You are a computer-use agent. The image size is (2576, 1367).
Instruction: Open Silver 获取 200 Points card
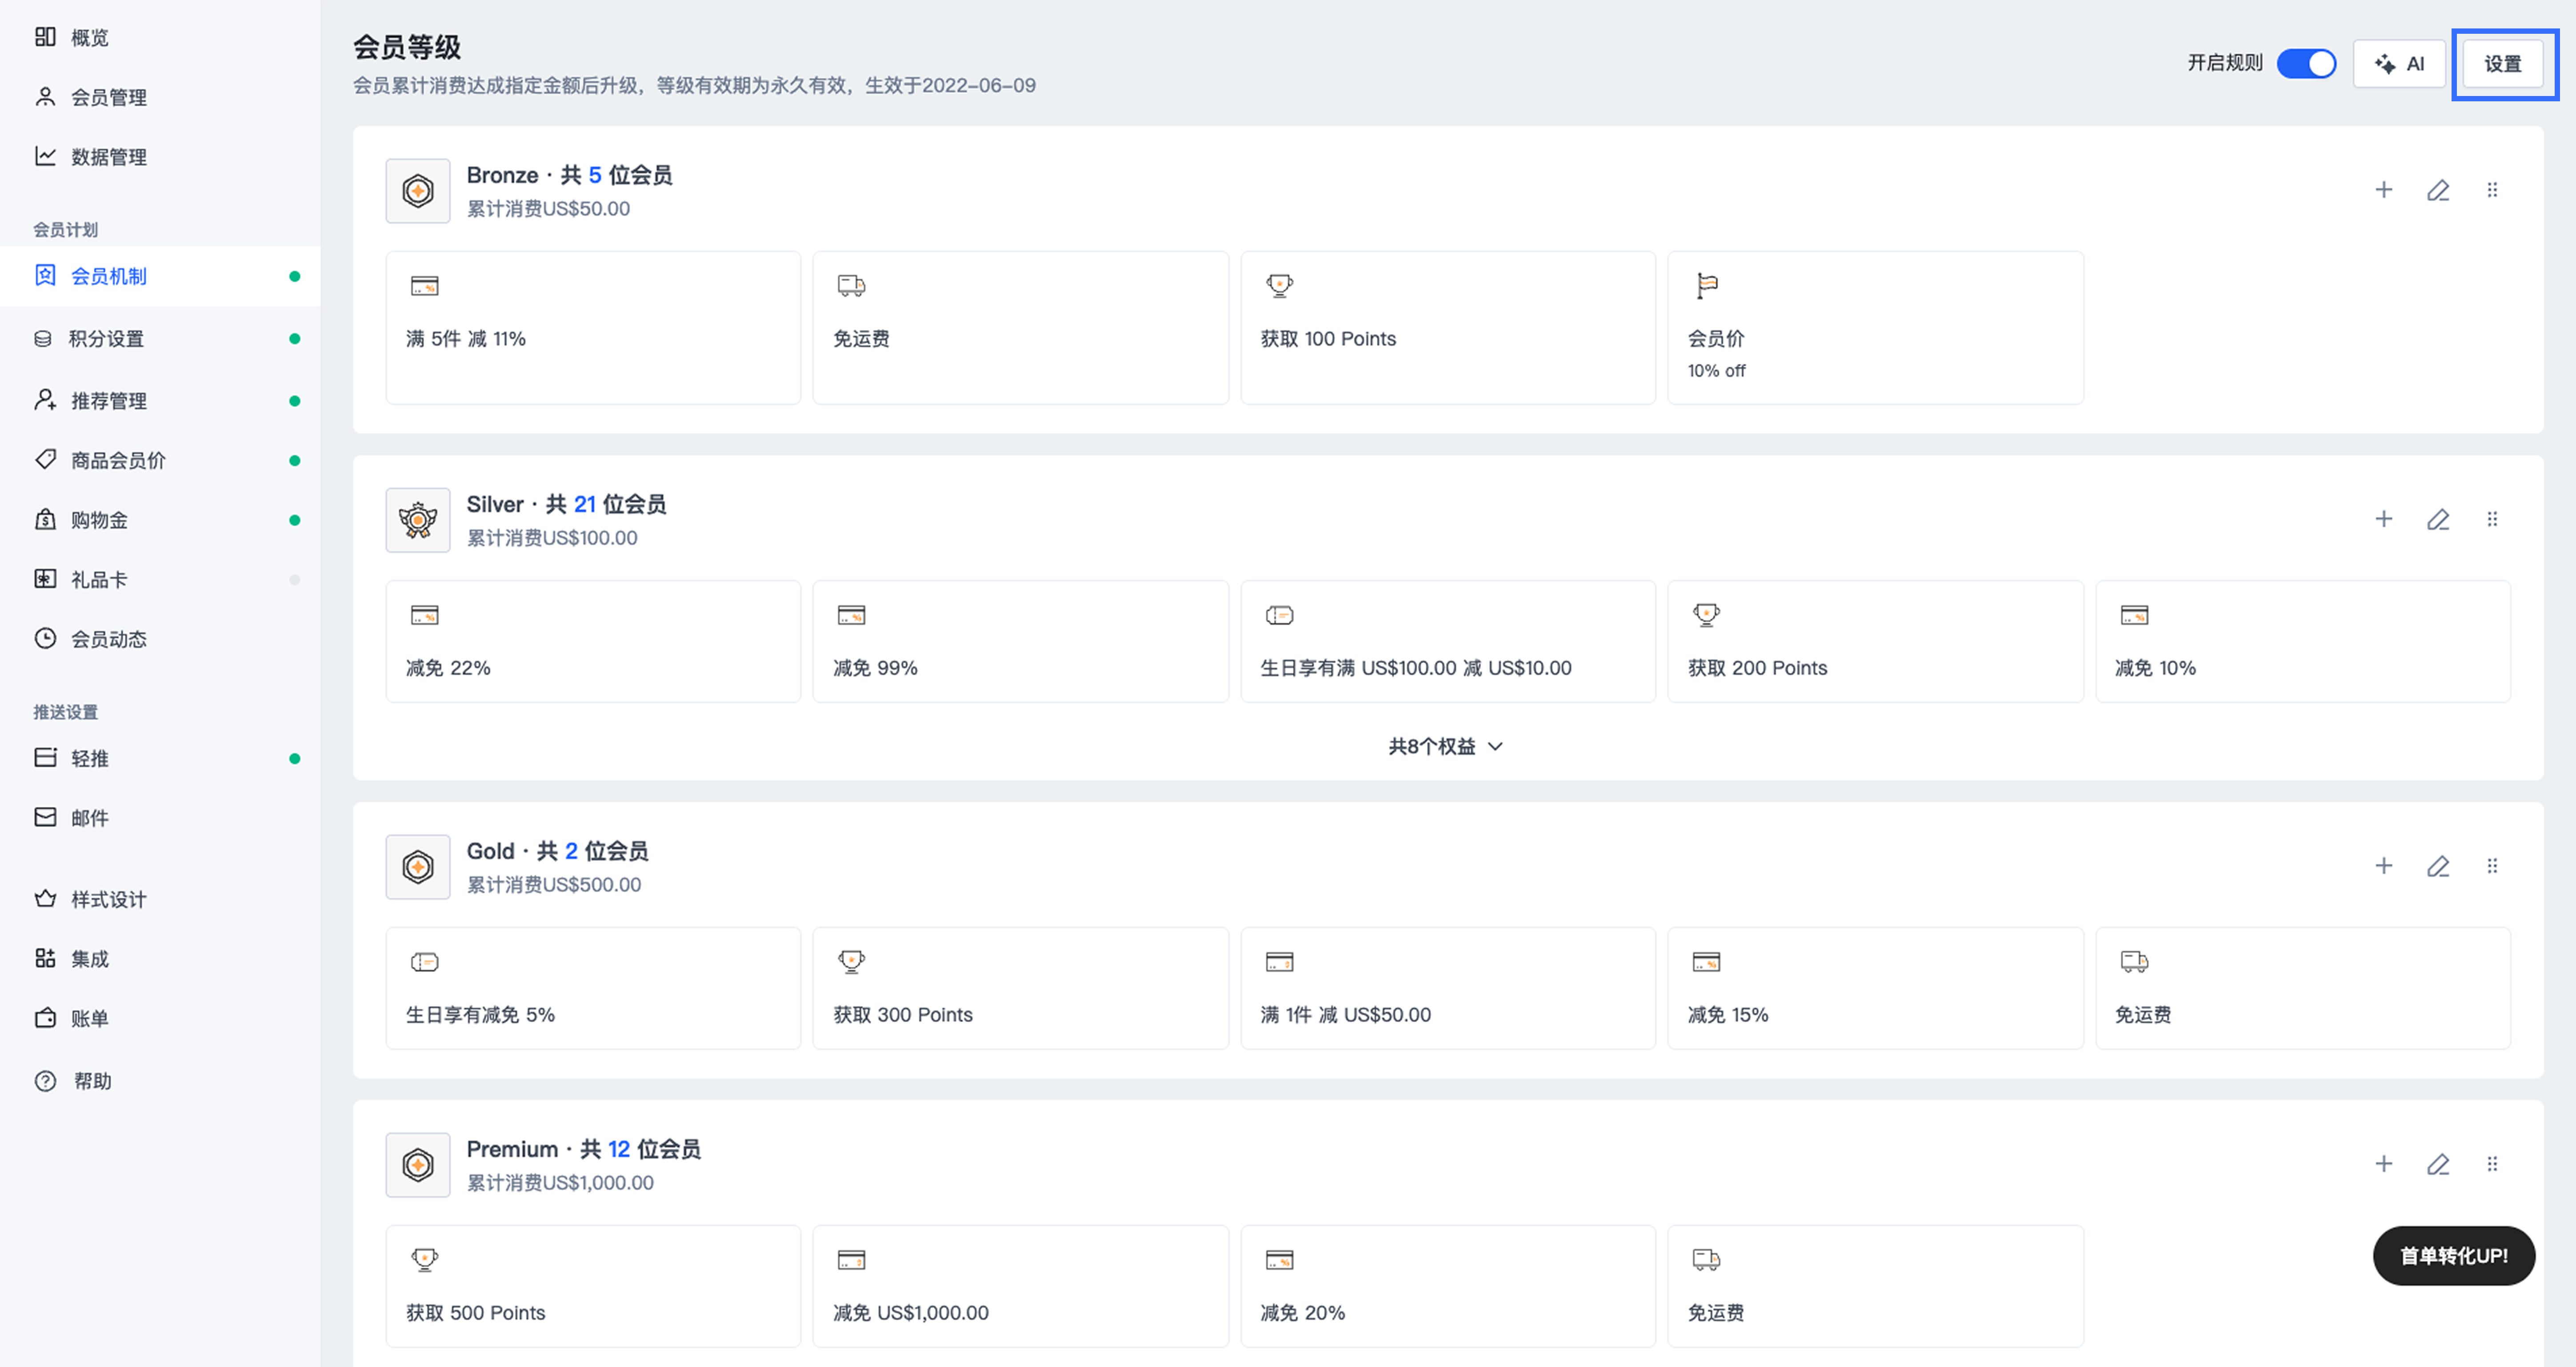point(1875,641)
